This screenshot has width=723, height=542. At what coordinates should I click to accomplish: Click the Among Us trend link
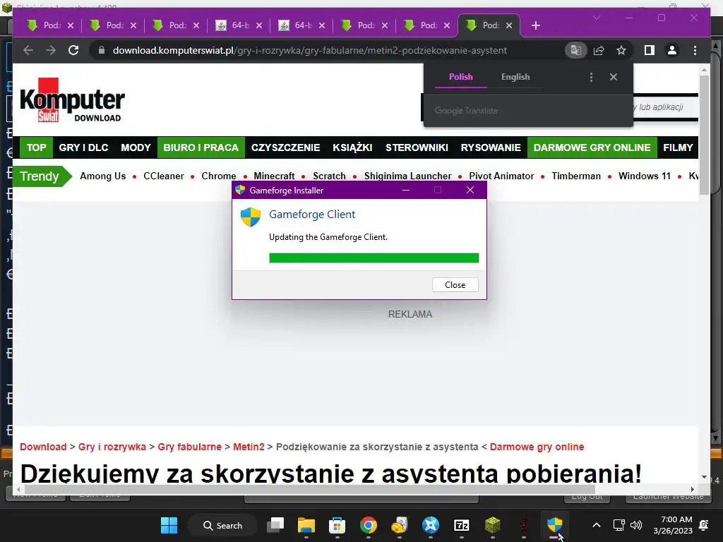pyautogui.click(x=103, y=176)
